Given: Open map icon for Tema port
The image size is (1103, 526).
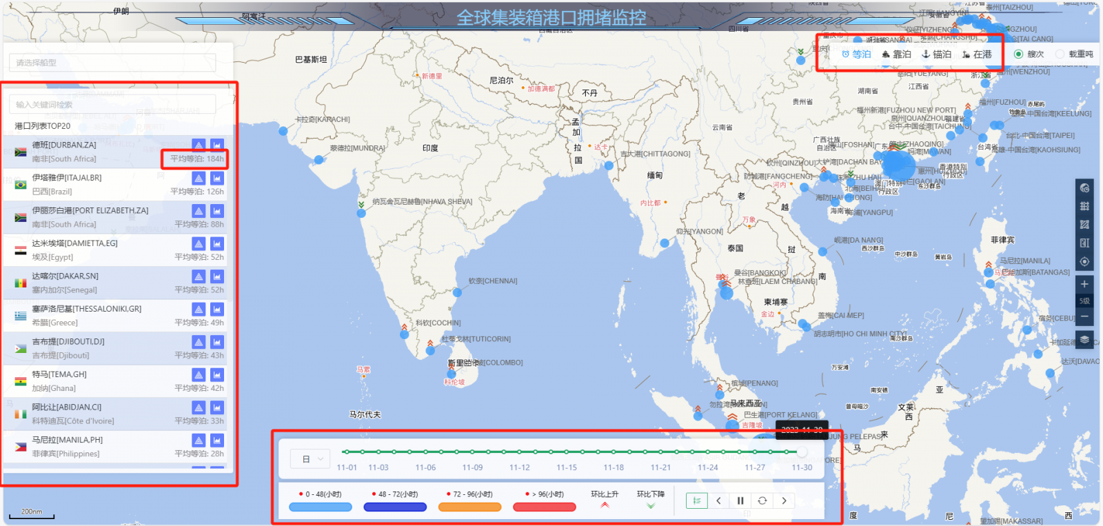Looking at the screenshot, I should [199, 374].
